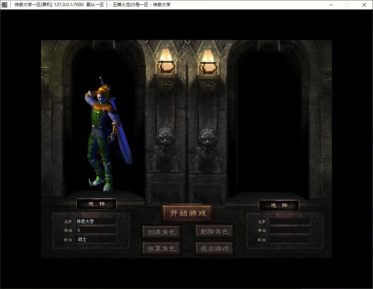This screenshot has height=289, width=373.
Task: Click the game app icon in the title bar
Action: 4,5
